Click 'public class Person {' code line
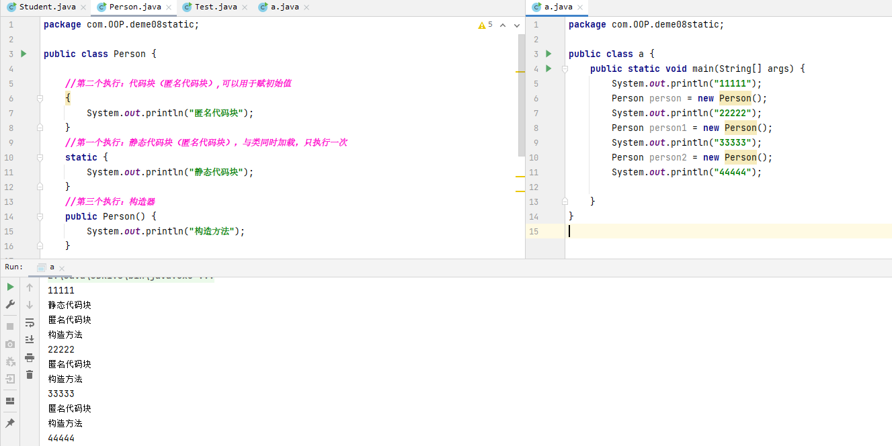This screenshot has width=892, height=446. tap(99, 54)
